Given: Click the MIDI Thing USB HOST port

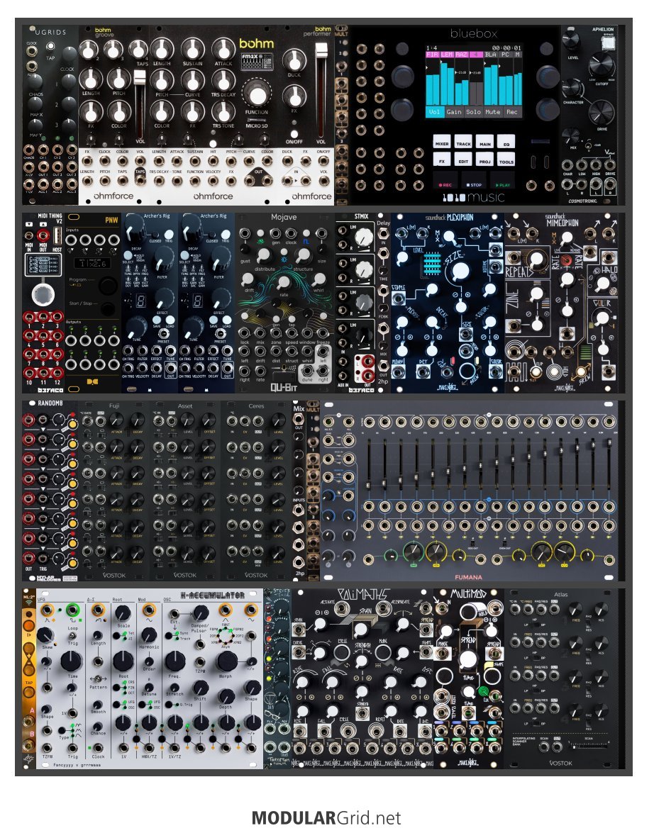Looking at the screenshot, I should click(57, 234).
